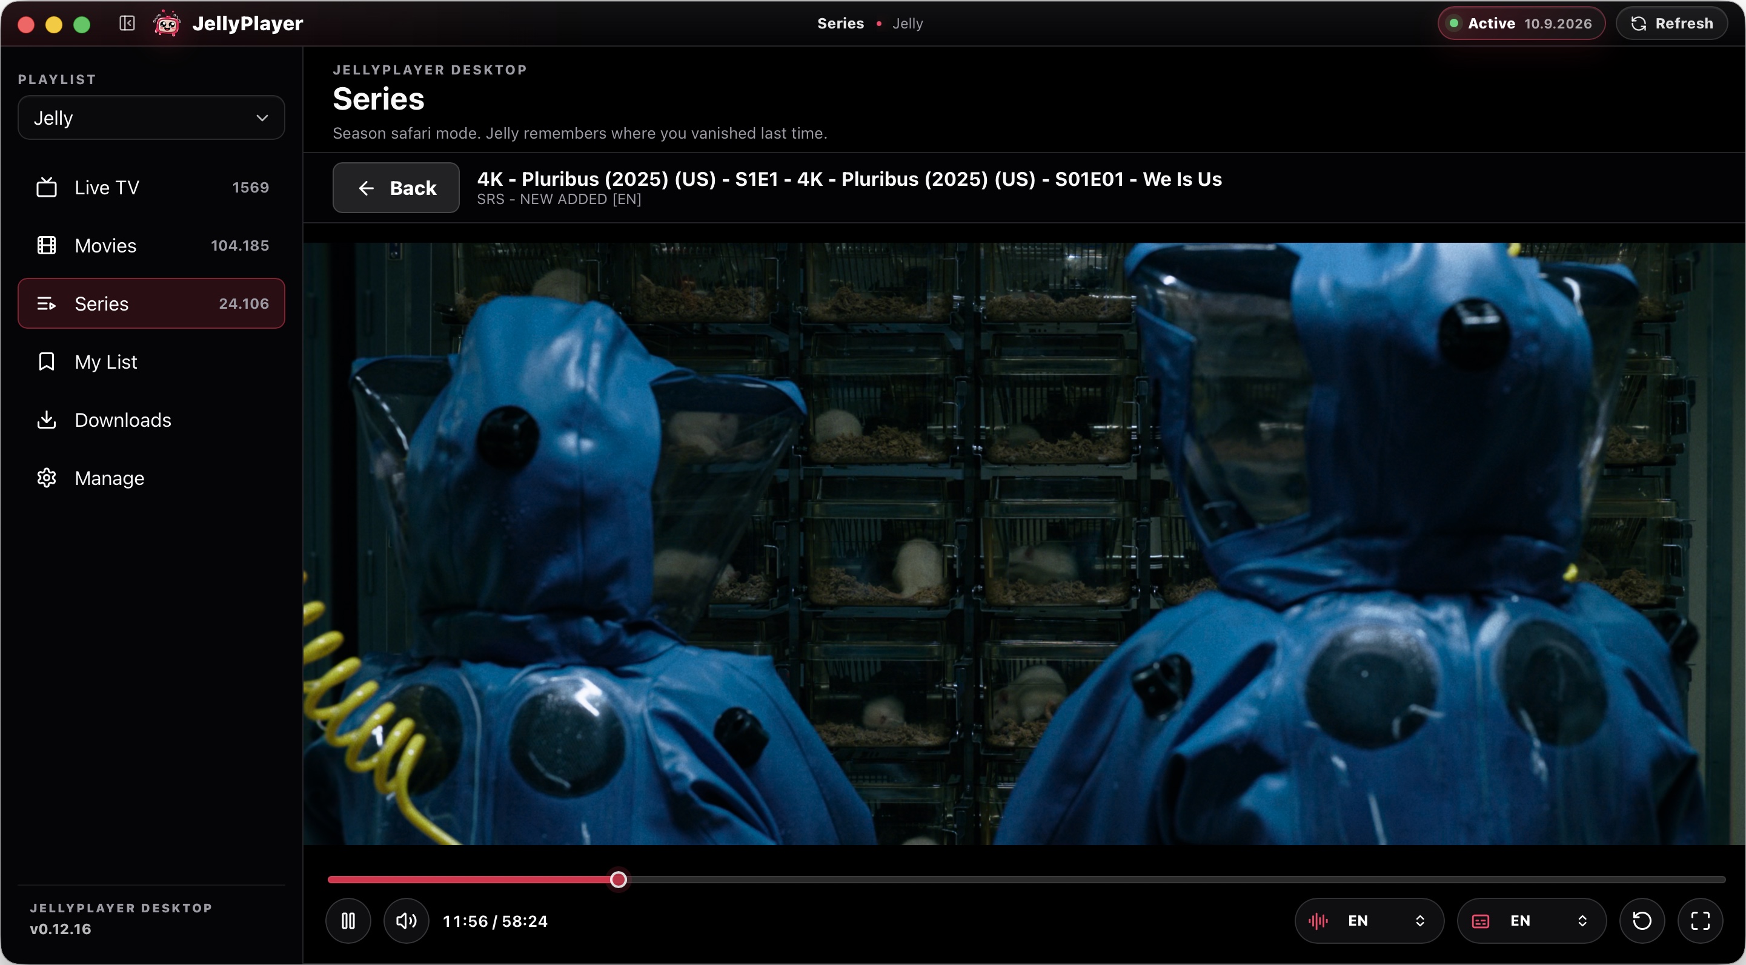
Task: Click the Series playlist icon
Action: (46, 303)
